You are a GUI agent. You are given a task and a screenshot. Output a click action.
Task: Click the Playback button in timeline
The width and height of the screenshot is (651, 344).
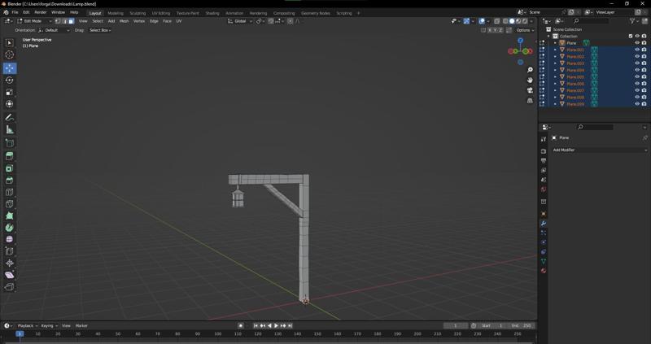[26, 325]
